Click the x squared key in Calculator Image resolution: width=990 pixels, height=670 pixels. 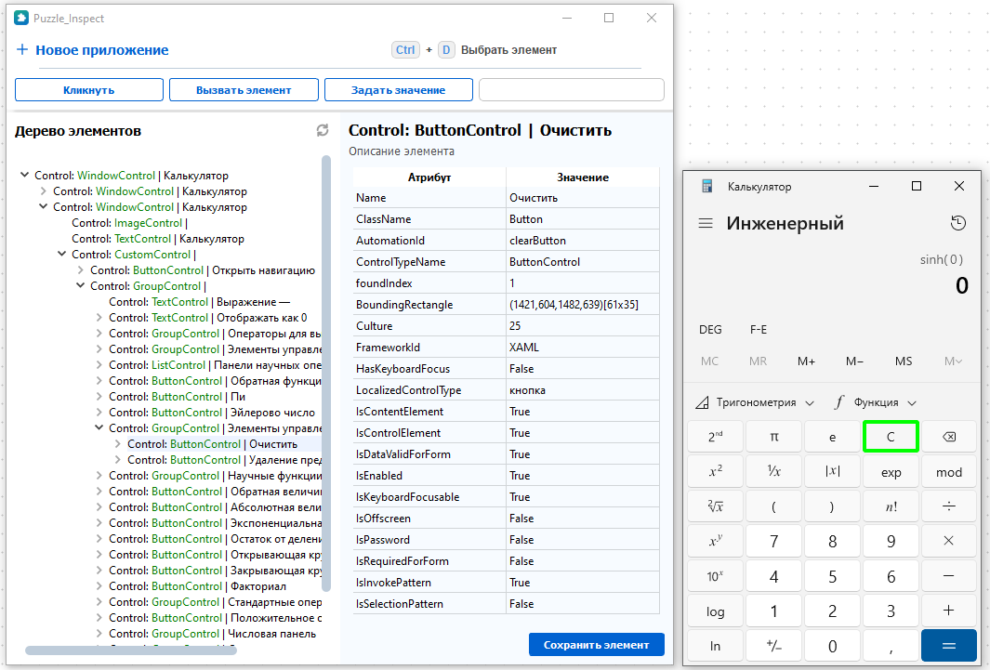pos(715,472)
